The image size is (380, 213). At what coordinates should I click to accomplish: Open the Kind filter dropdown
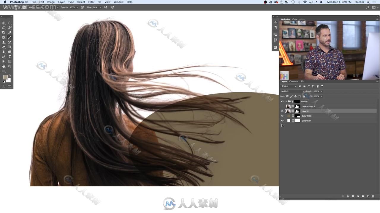point(289,86)
